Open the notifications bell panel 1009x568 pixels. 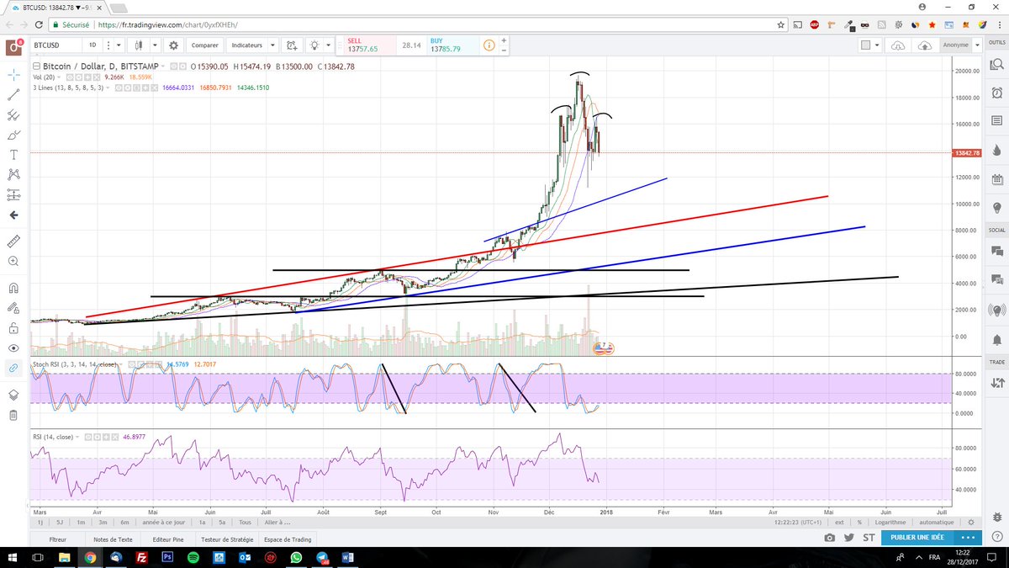tap(996, 338)
